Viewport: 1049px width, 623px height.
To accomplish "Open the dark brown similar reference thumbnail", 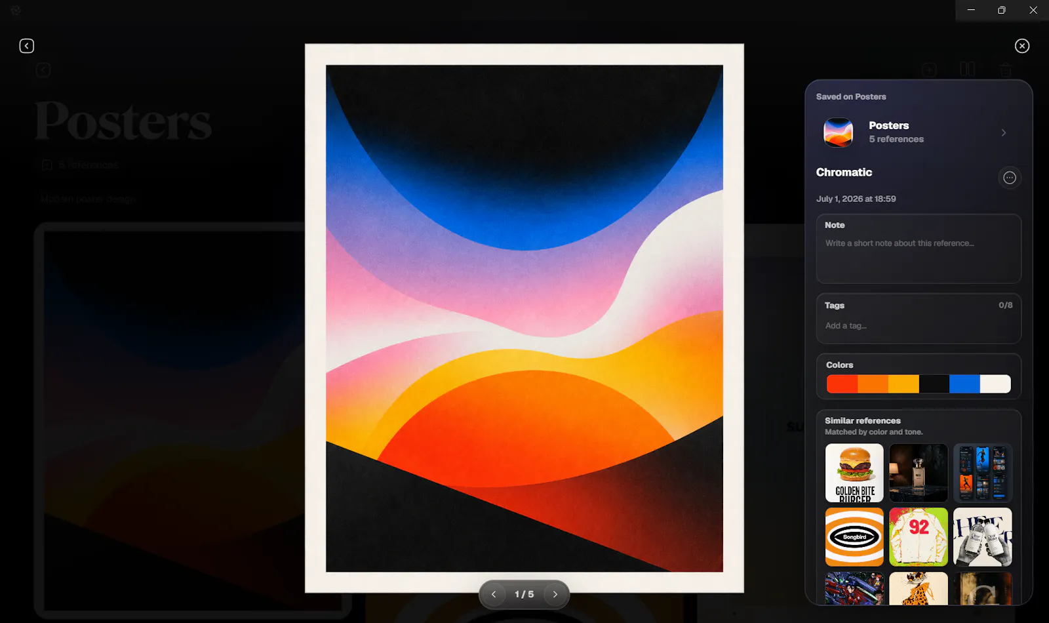I will [x=983, y=588].
